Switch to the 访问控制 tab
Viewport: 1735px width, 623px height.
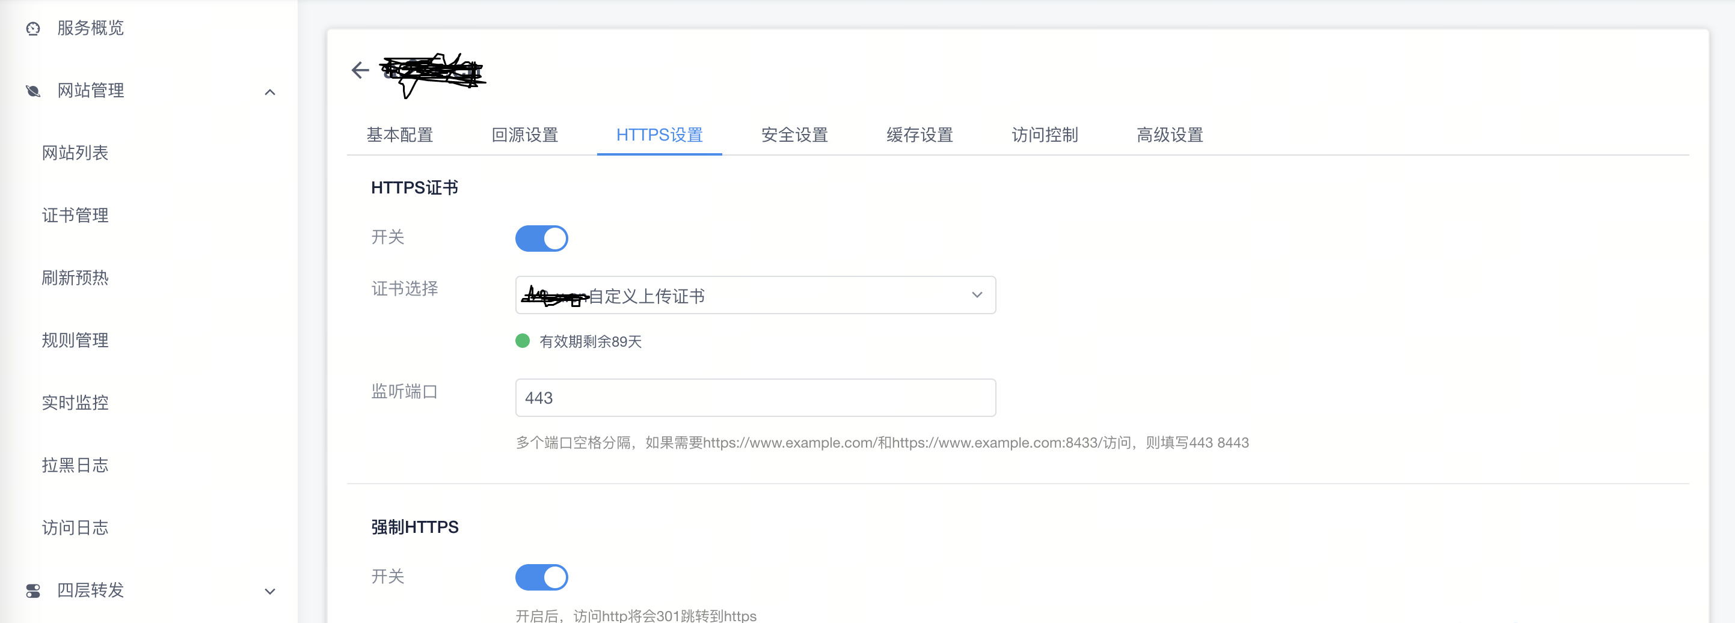coord(1045,135)
